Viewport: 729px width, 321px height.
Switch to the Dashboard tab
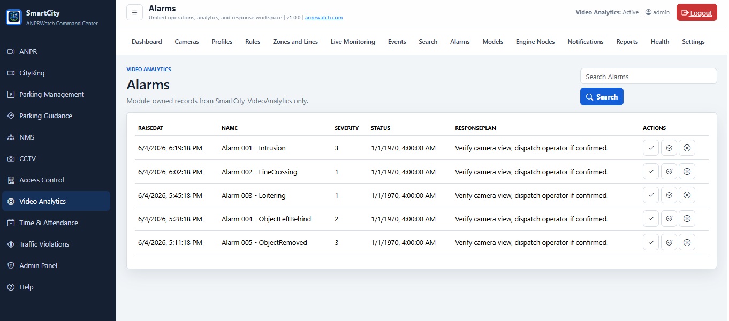pyautogui.click(x=147, y=42)
